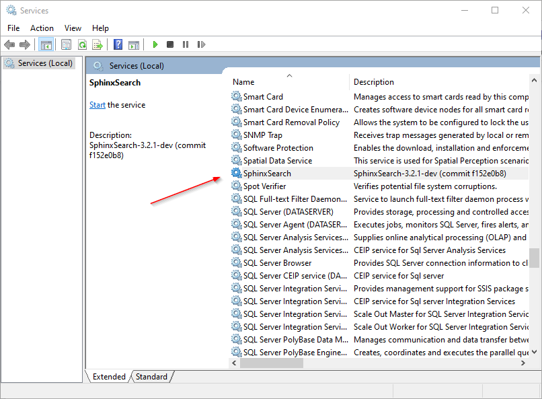Click the vertical scrollbar thumb
This screenshot has height=399, width=542.
[x=534, y=258]
